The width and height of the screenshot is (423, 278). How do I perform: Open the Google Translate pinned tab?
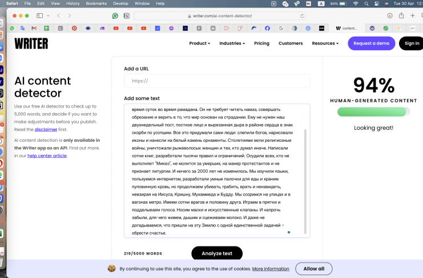click(23, 28)
